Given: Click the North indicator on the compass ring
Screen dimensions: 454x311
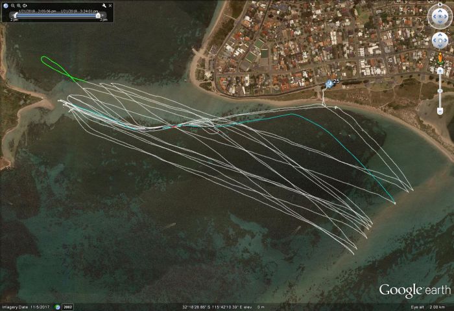Looking at the screenshot, I should pyautogui.click(x=440, y=5).
